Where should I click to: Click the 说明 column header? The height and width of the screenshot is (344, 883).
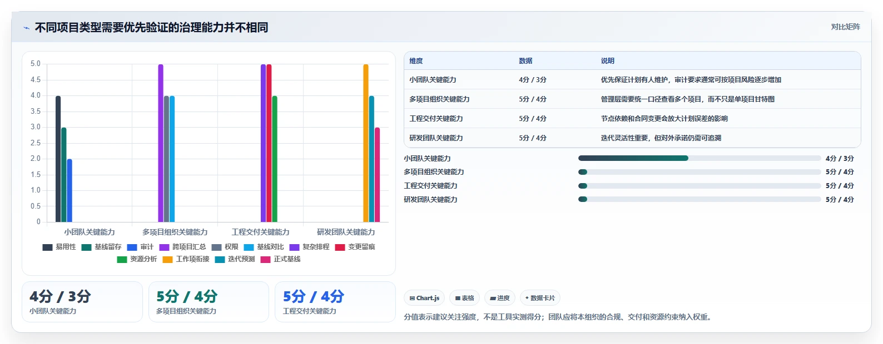click(x=607, y=61)
